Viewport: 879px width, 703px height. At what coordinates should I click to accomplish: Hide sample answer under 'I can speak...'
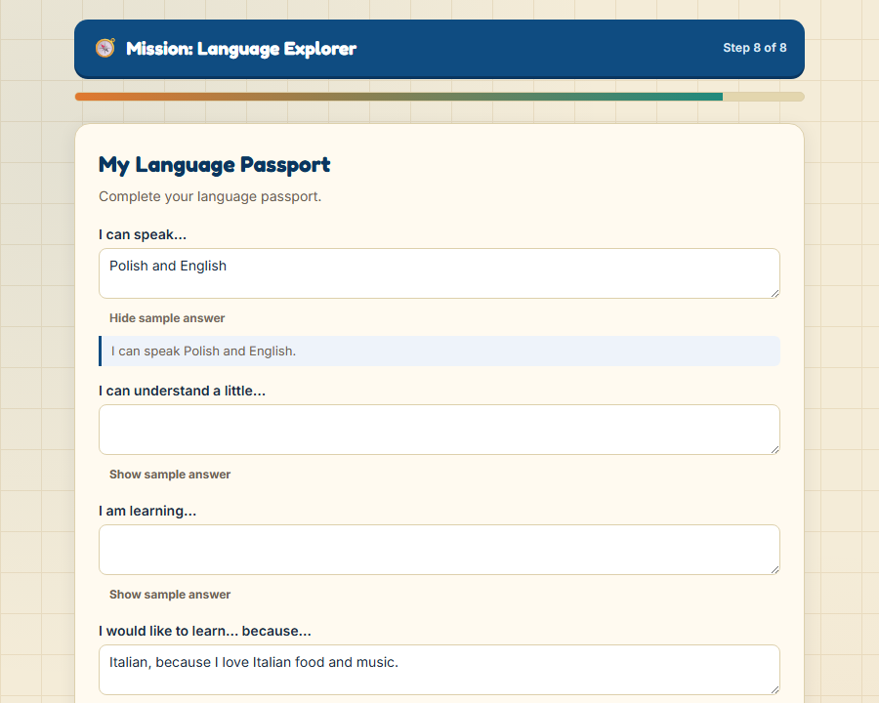[167, 318]
